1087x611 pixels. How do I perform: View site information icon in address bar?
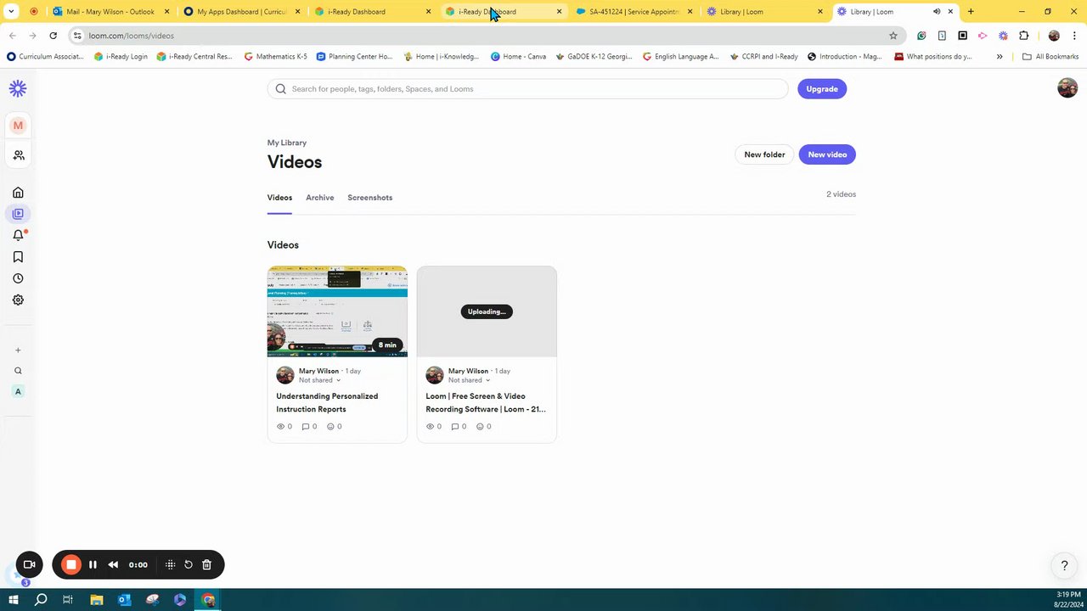77,36
